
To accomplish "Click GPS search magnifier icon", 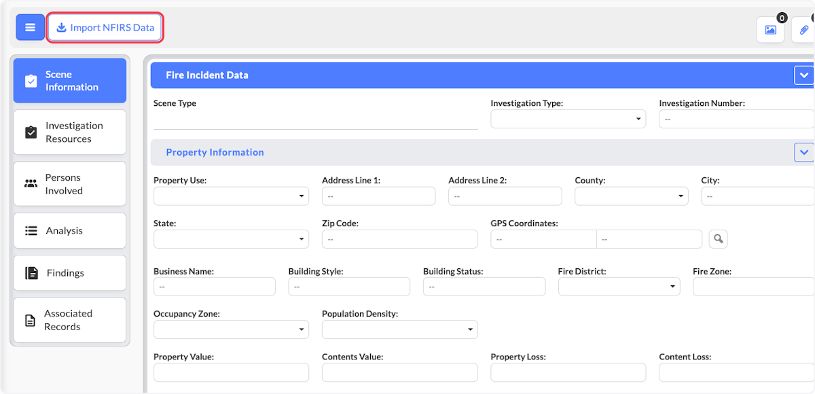I will [x=719, y=239].
